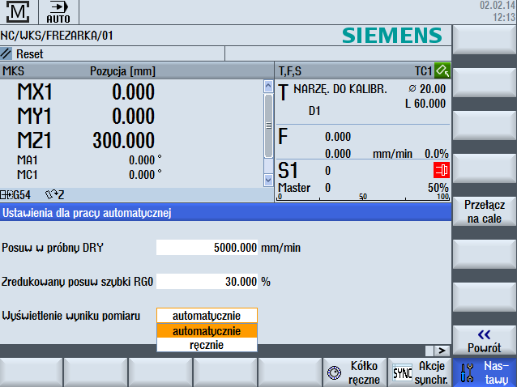
Task: Click the first empty vertical softkey
Action: 485,40
